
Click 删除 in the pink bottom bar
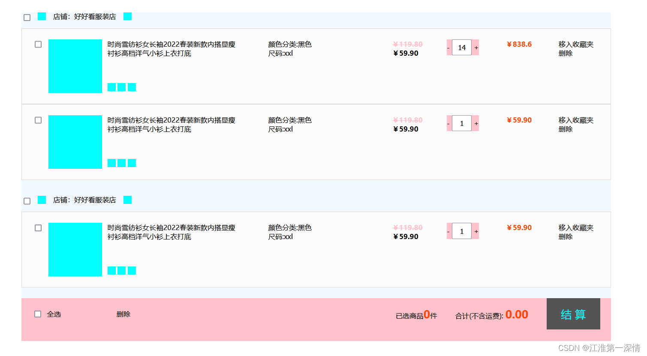point(123,314)
